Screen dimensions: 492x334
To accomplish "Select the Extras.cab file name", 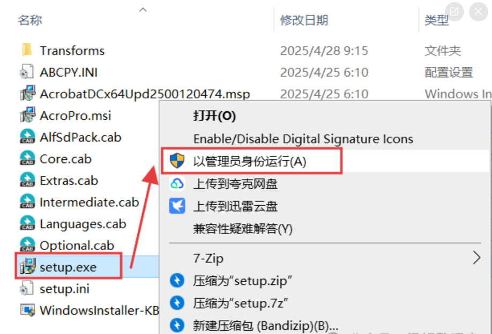I will 69,181.
